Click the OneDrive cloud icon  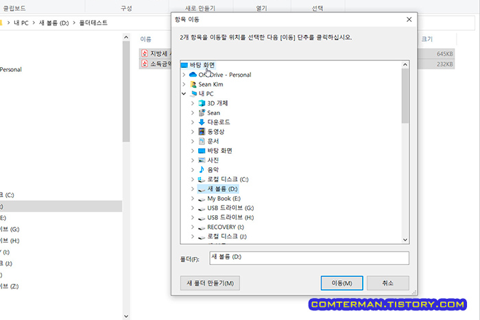pos(193,75)
